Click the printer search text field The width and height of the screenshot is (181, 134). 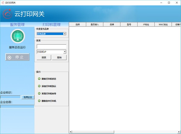click(x=51, y=46)
